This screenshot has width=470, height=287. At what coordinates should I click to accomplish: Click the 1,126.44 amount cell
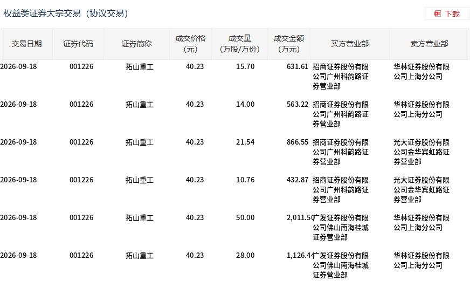(x=300, y=256)
